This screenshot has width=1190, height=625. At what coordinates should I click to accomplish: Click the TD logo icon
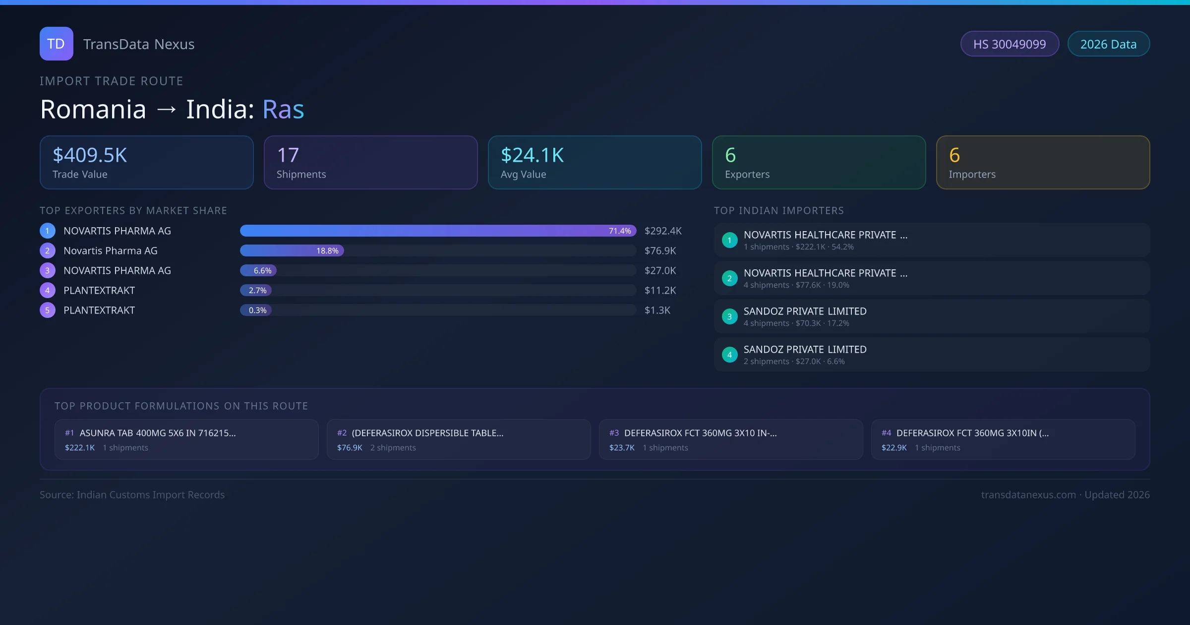tap(56, 44)
